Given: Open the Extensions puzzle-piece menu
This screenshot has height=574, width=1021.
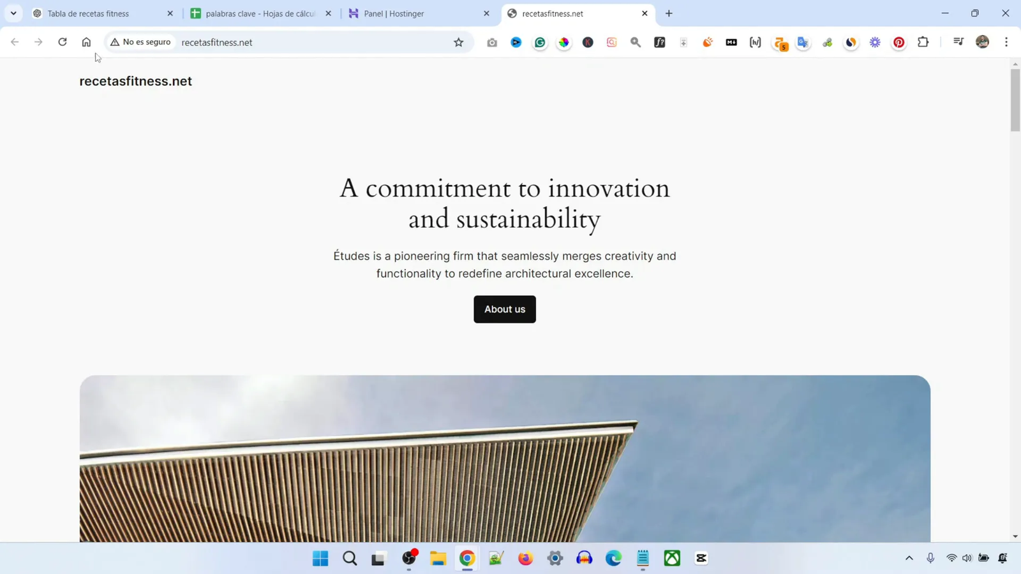Looking at the screenshot, I should click(x=923, y=42).
